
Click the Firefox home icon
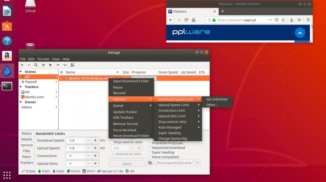click(194, 20)
